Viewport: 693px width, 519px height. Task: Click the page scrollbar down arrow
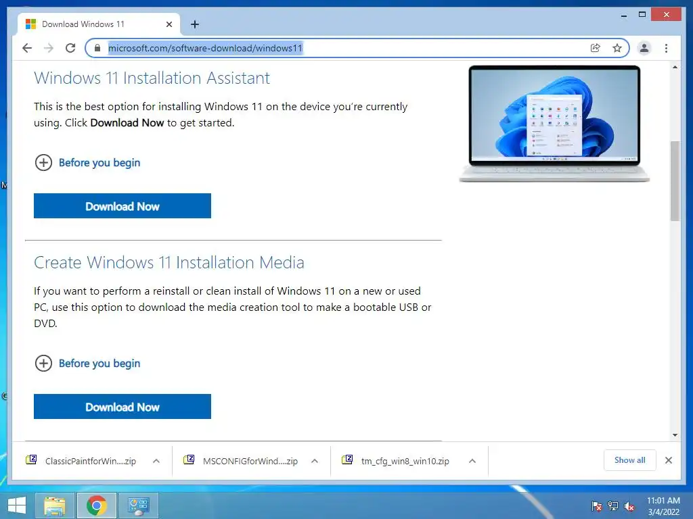click(x=675, y=435)
